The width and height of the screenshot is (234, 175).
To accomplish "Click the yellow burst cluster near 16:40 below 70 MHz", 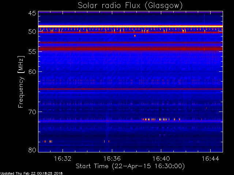I will [161, 119].
